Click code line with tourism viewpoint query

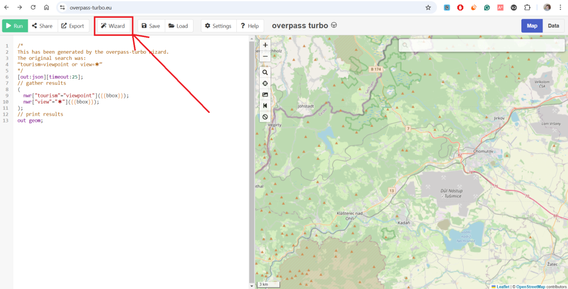(x=75, y=95)
